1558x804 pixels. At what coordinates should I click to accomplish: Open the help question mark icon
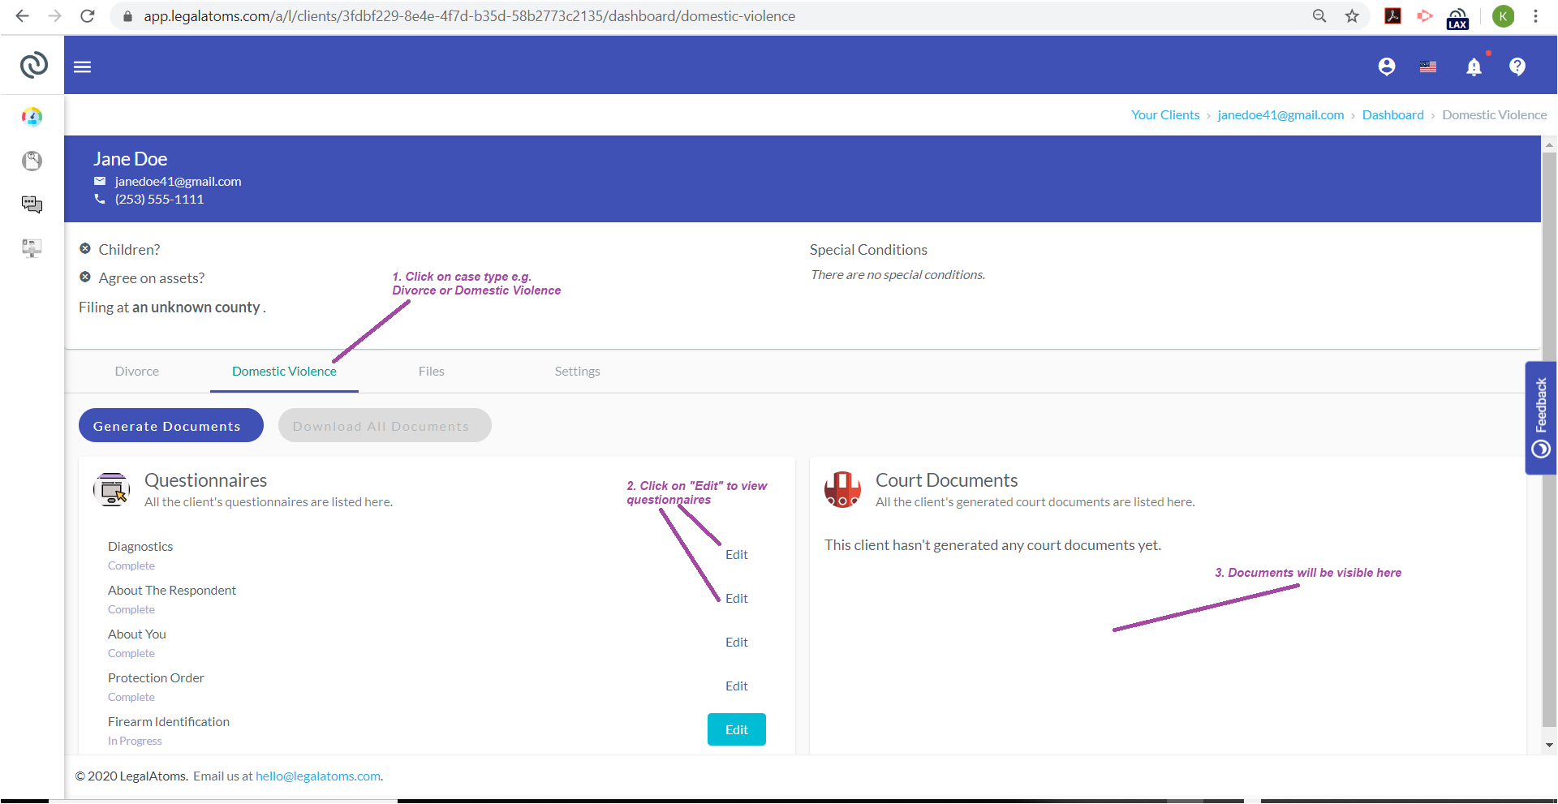click(1517, 67)
